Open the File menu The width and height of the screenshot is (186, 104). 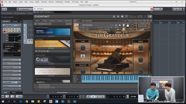pos(6,2)
